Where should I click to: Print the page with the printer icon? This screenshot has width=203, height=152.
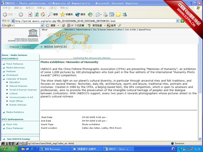pos(105,15)
